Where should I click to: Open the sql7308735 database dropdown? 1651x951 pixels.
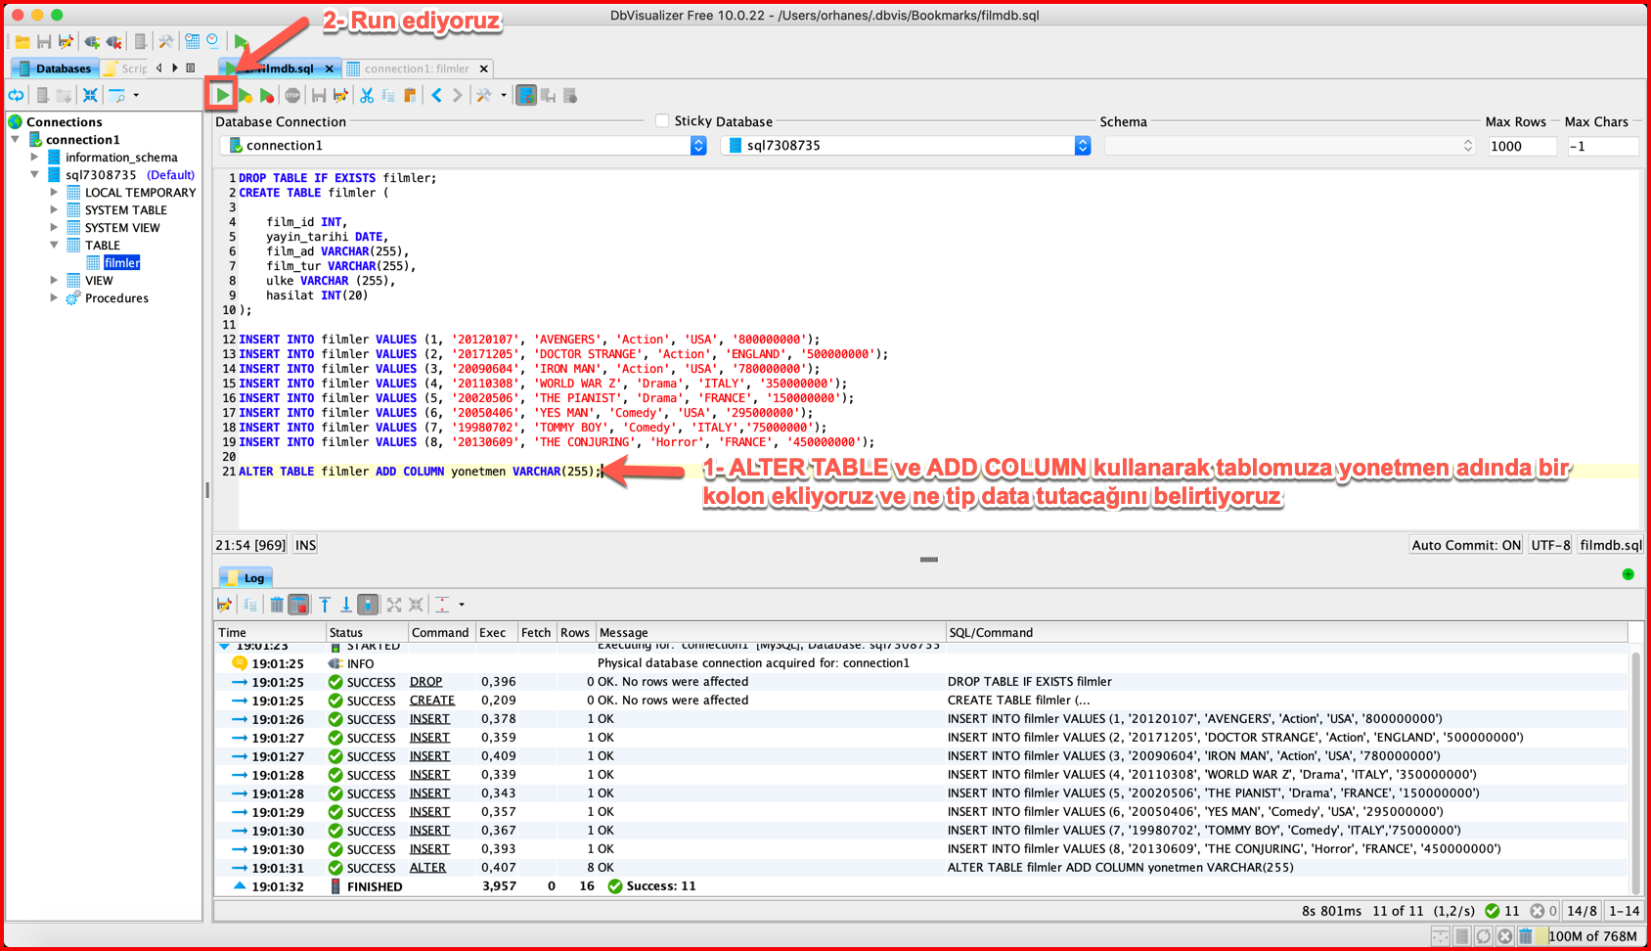pyautogui.click(x=1082, y=145)
